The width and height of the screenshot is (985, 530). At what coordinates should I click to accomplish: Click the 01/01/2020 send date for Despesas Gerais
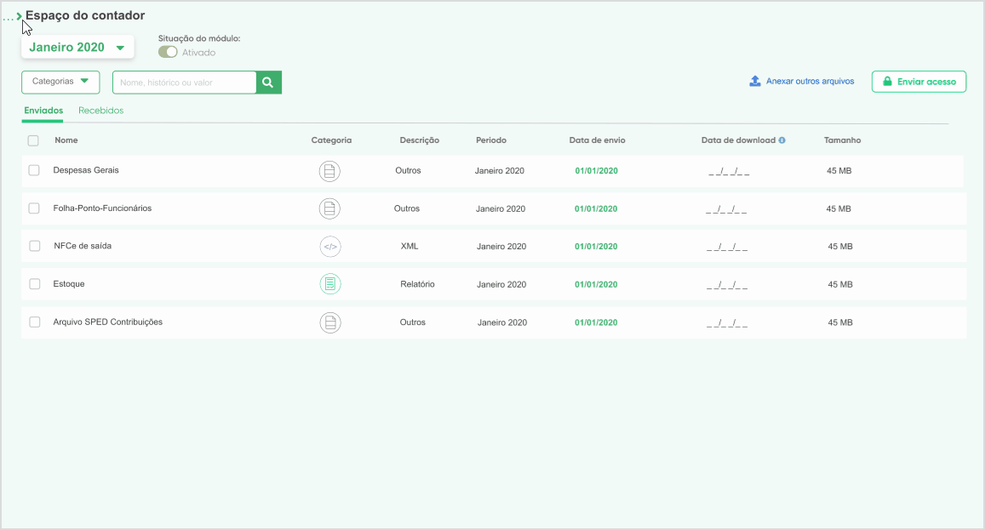596,171
